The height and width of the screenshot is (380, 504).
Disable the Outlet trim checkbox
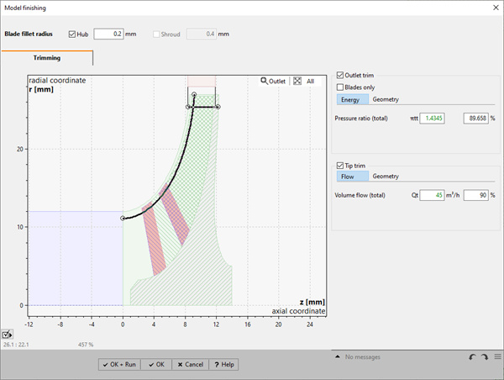click(x=340, y=75)
